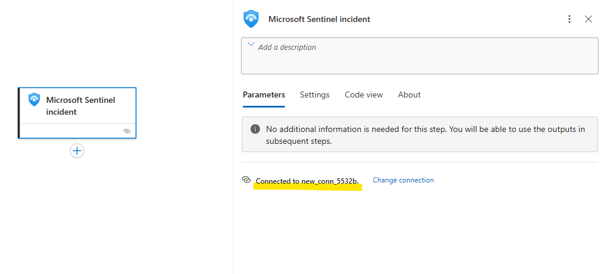Click the No additional information notice text
The width and height of the screenshot is (601, 274).
[425, 135]
